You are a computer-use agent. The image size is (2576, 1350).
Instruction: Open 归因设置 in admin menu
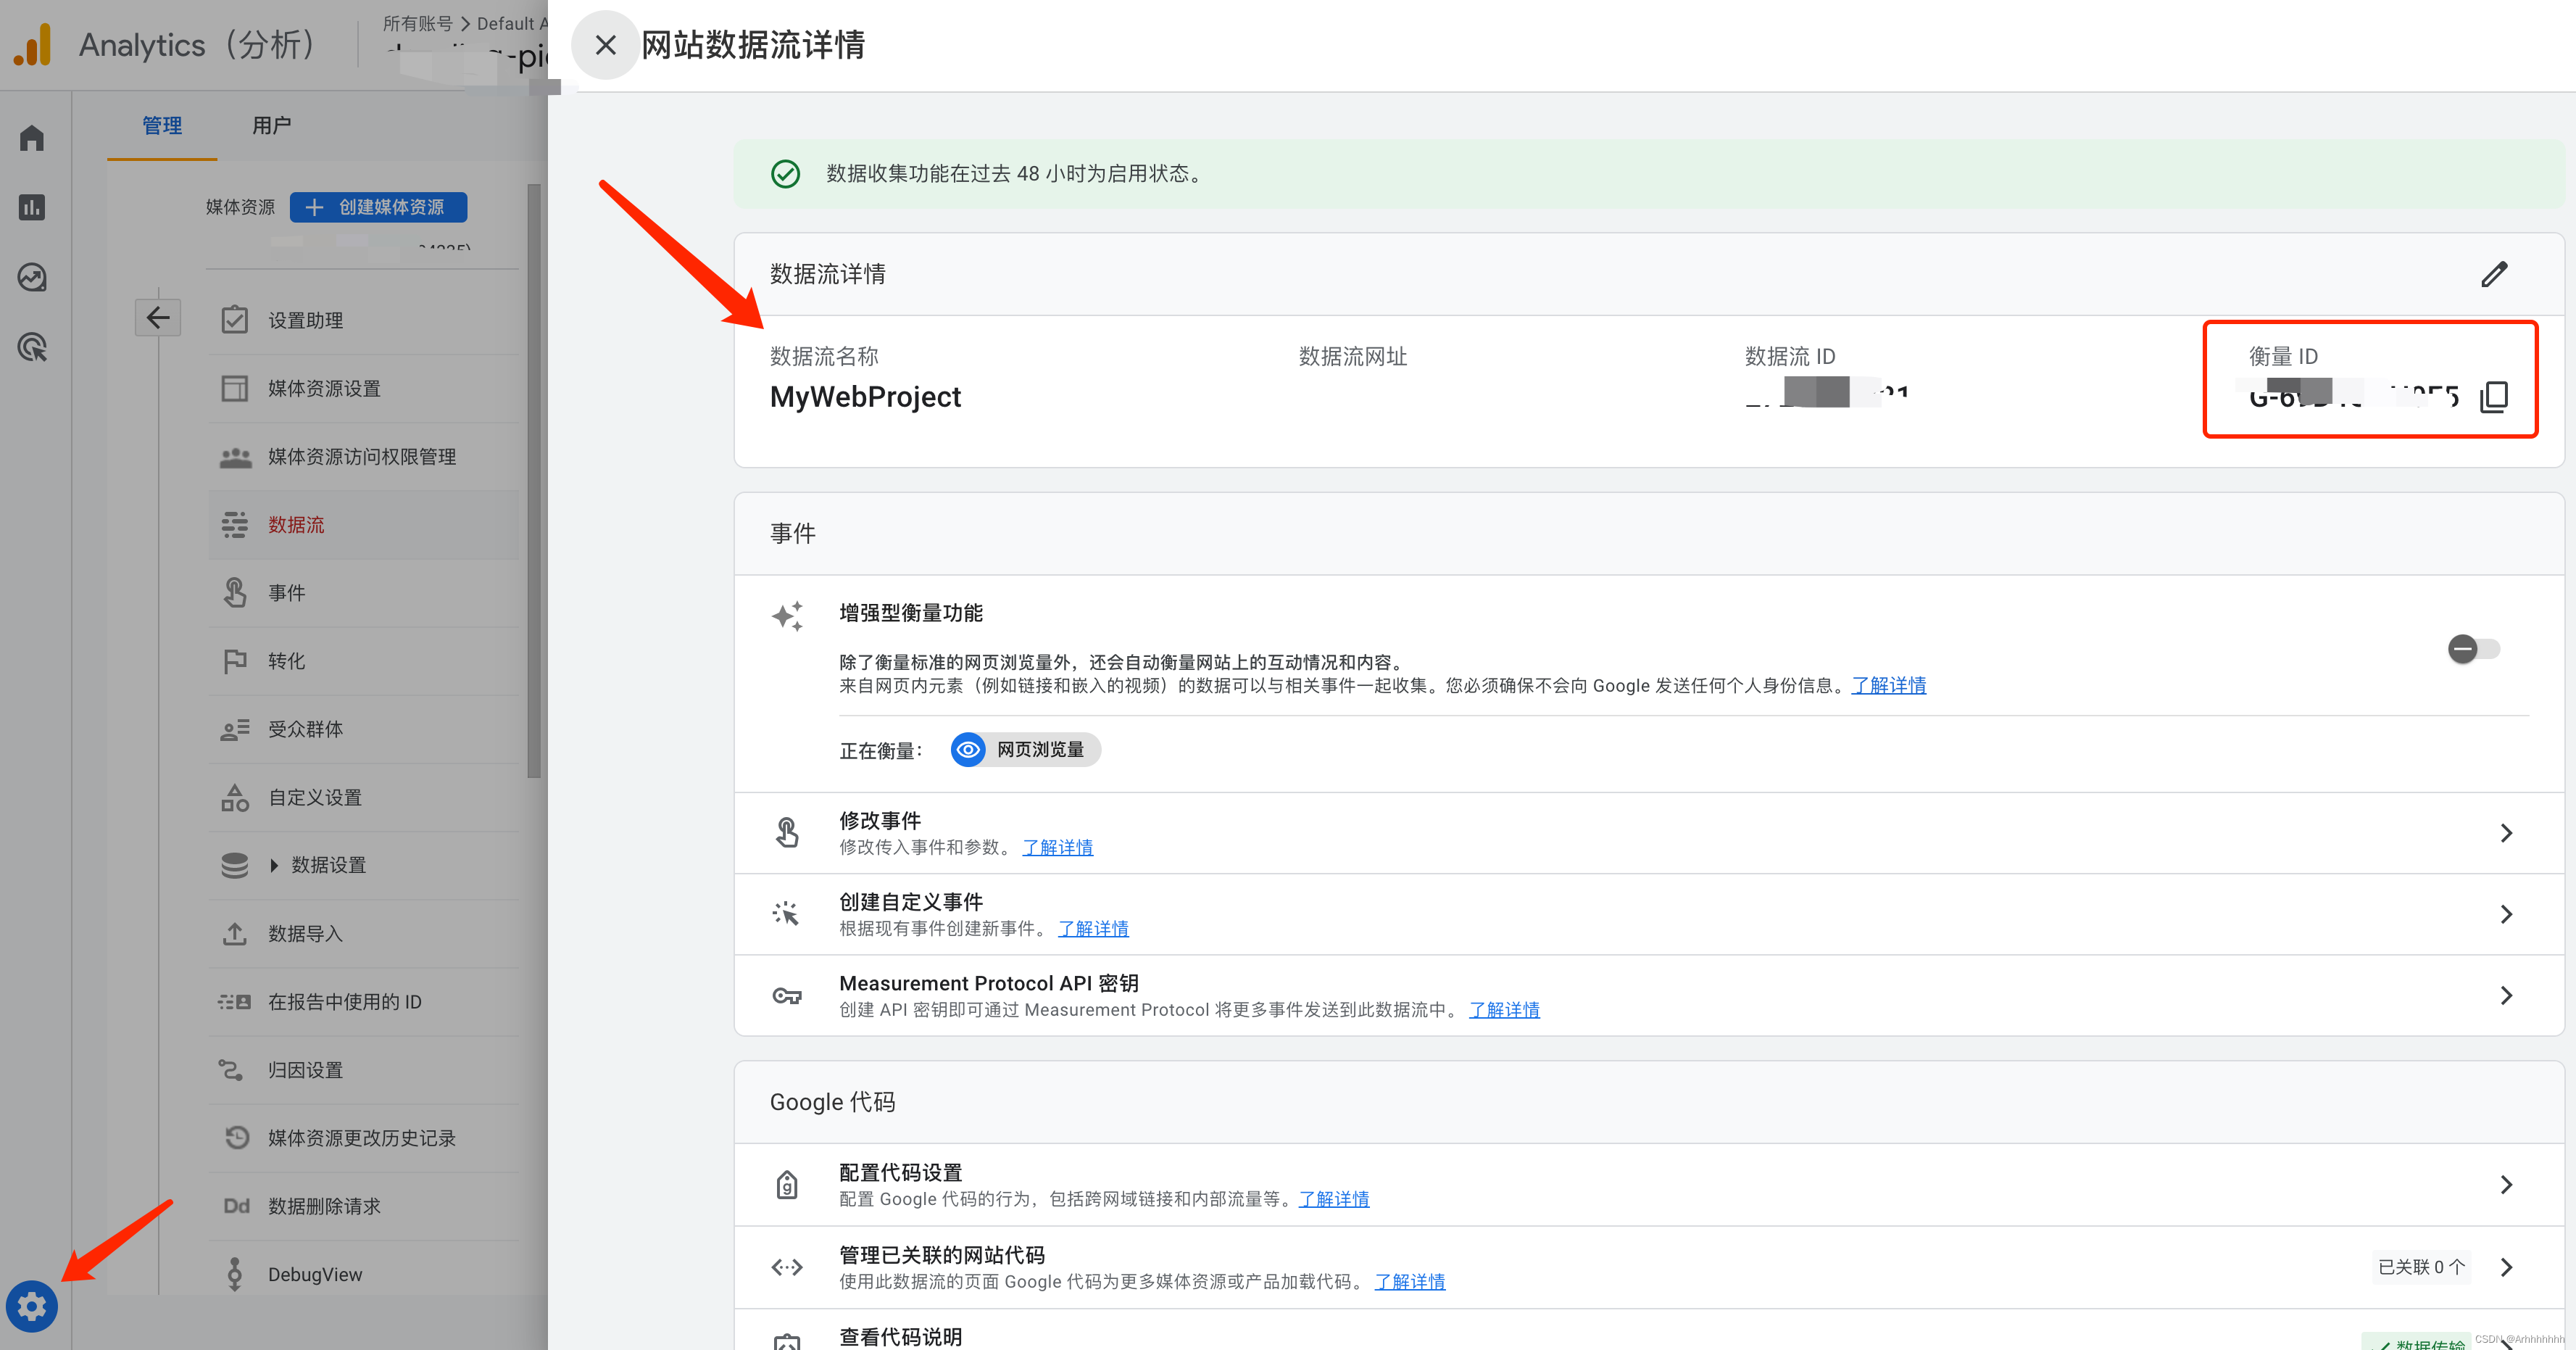[364, 1069]
